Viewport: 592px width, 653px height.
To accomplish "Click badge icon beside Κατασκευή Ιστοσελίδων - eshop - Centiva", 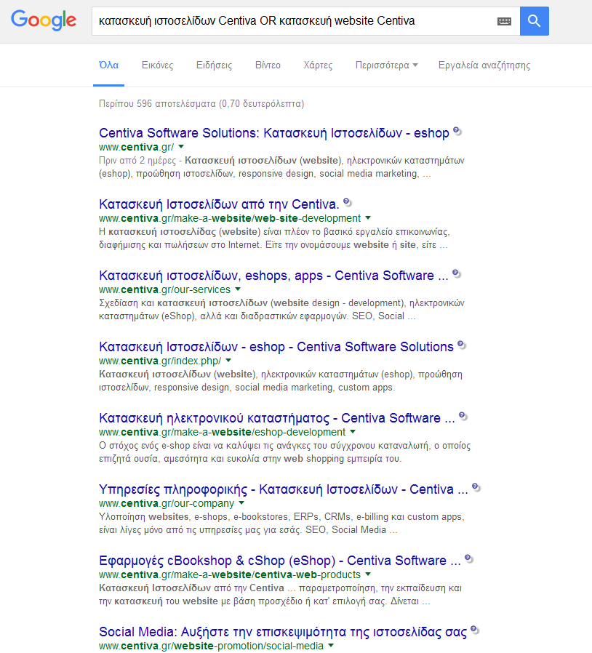I will click(462, 345).
